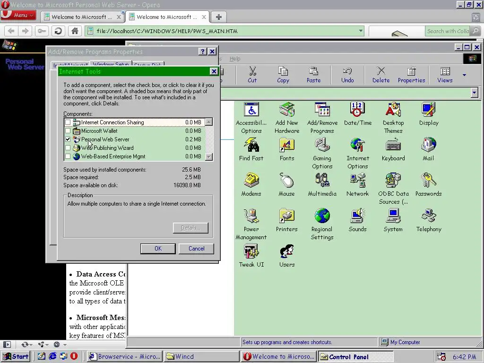Select the Mouse icon
Image resolution: width=484 pixels, height=363 pixels.
[x=287, y=185]
